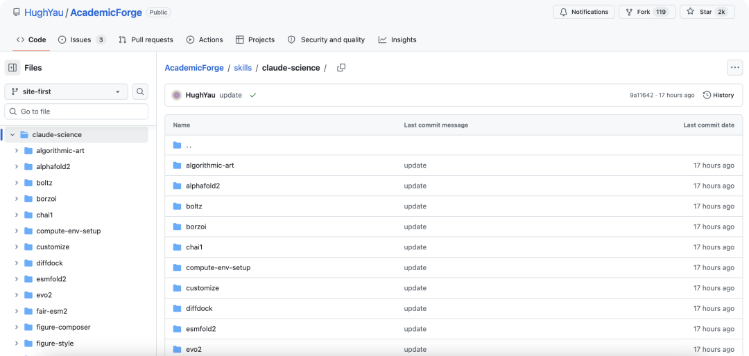
Task: Expand alphafold2 in the file tree
Action: click(16, 166)
